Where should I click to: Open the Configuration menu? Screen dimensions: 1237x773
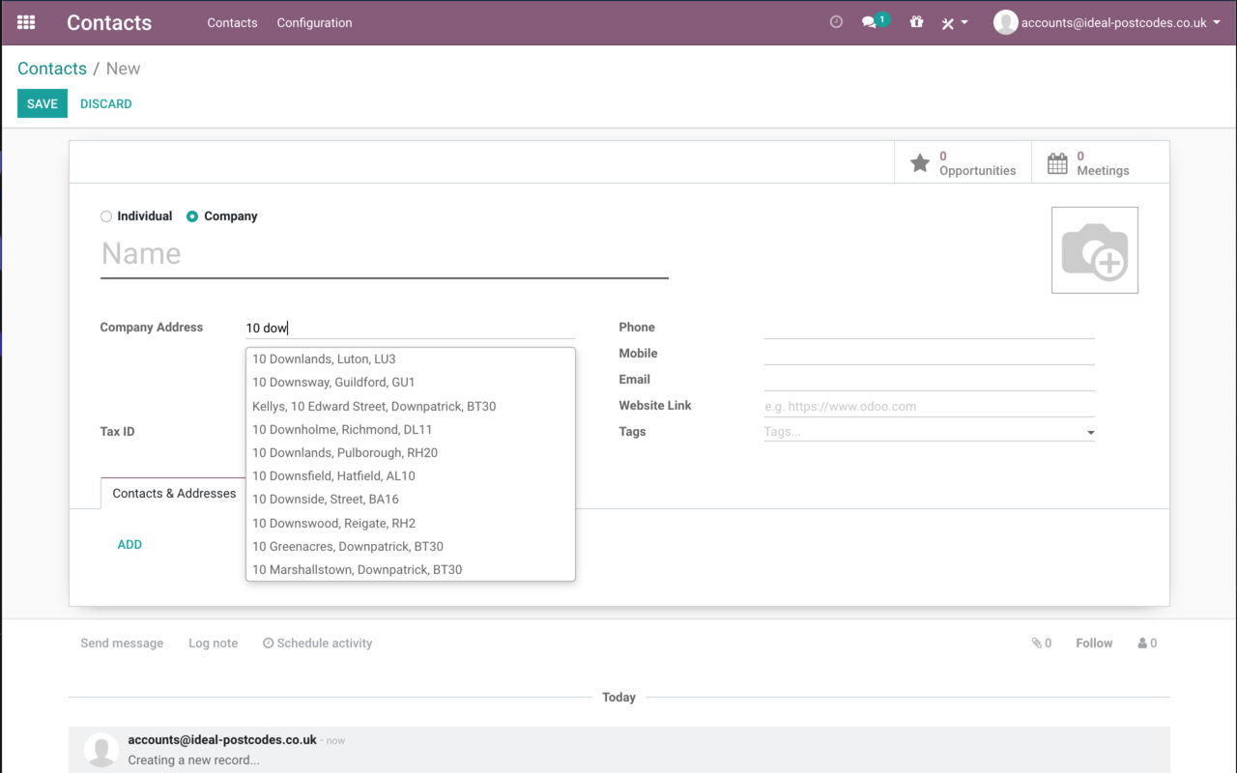(x=314, y=23)
